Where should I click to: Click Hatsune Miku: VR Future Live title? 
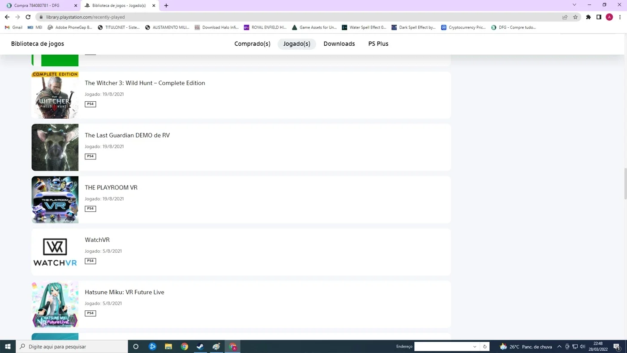pos(125,292)
